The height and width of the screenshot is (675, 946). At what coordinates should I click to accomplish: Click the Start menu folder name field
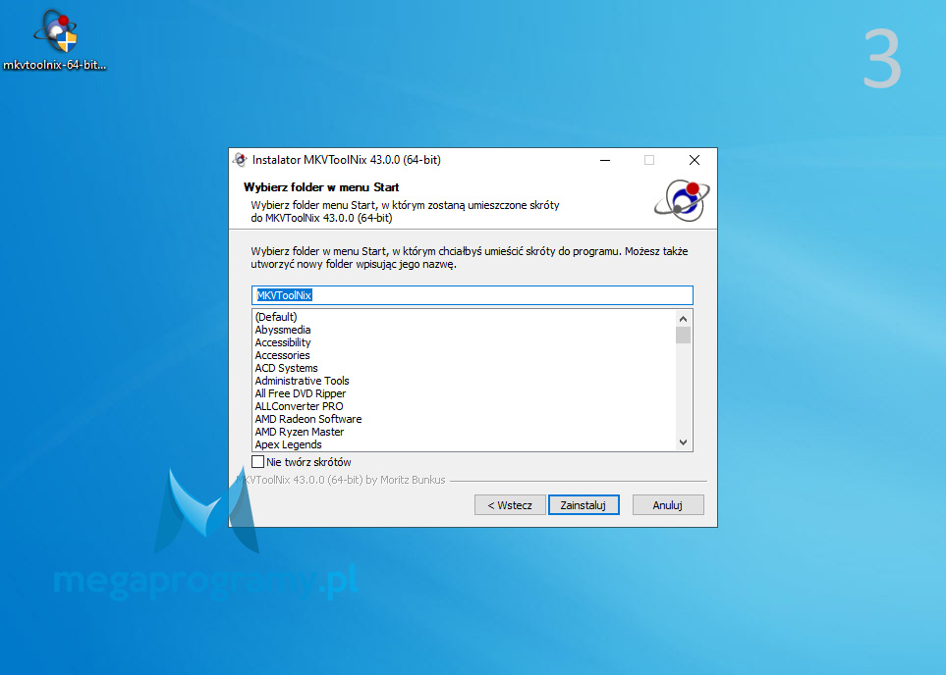pos(472,295)
